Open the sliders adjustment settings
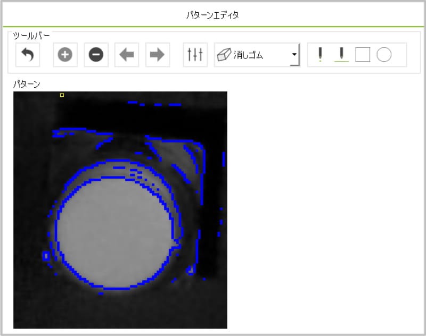This screenshot has width=426, height=336. click(195, 55)
